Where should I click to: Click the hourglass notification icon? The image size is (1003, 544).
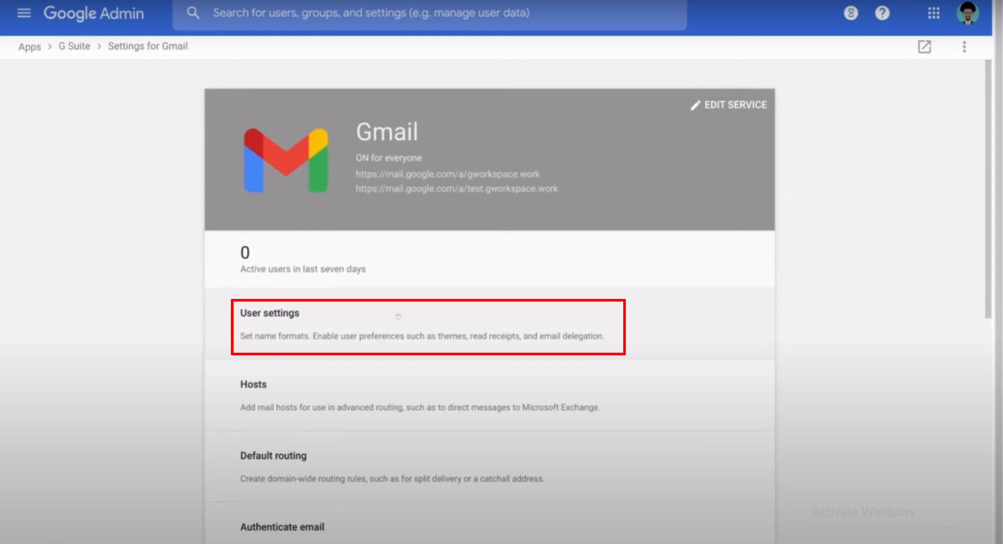click(x=850, y=13)
